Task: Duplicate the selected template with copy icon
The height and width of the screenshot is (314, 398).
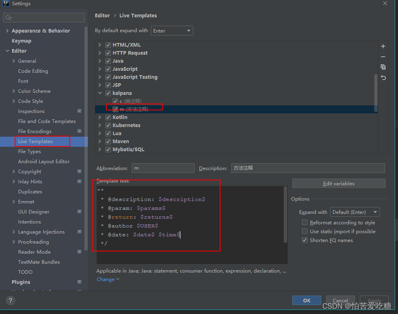Action: [x=383, y=67]
